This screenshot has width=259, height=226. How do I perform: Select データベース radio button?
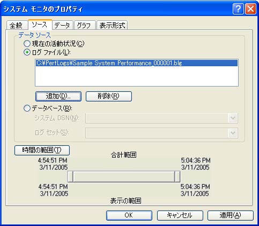(27, 108)
